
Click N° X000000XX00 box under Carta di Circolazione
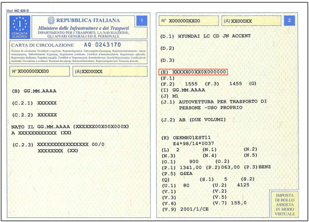[x=39, y=71]
